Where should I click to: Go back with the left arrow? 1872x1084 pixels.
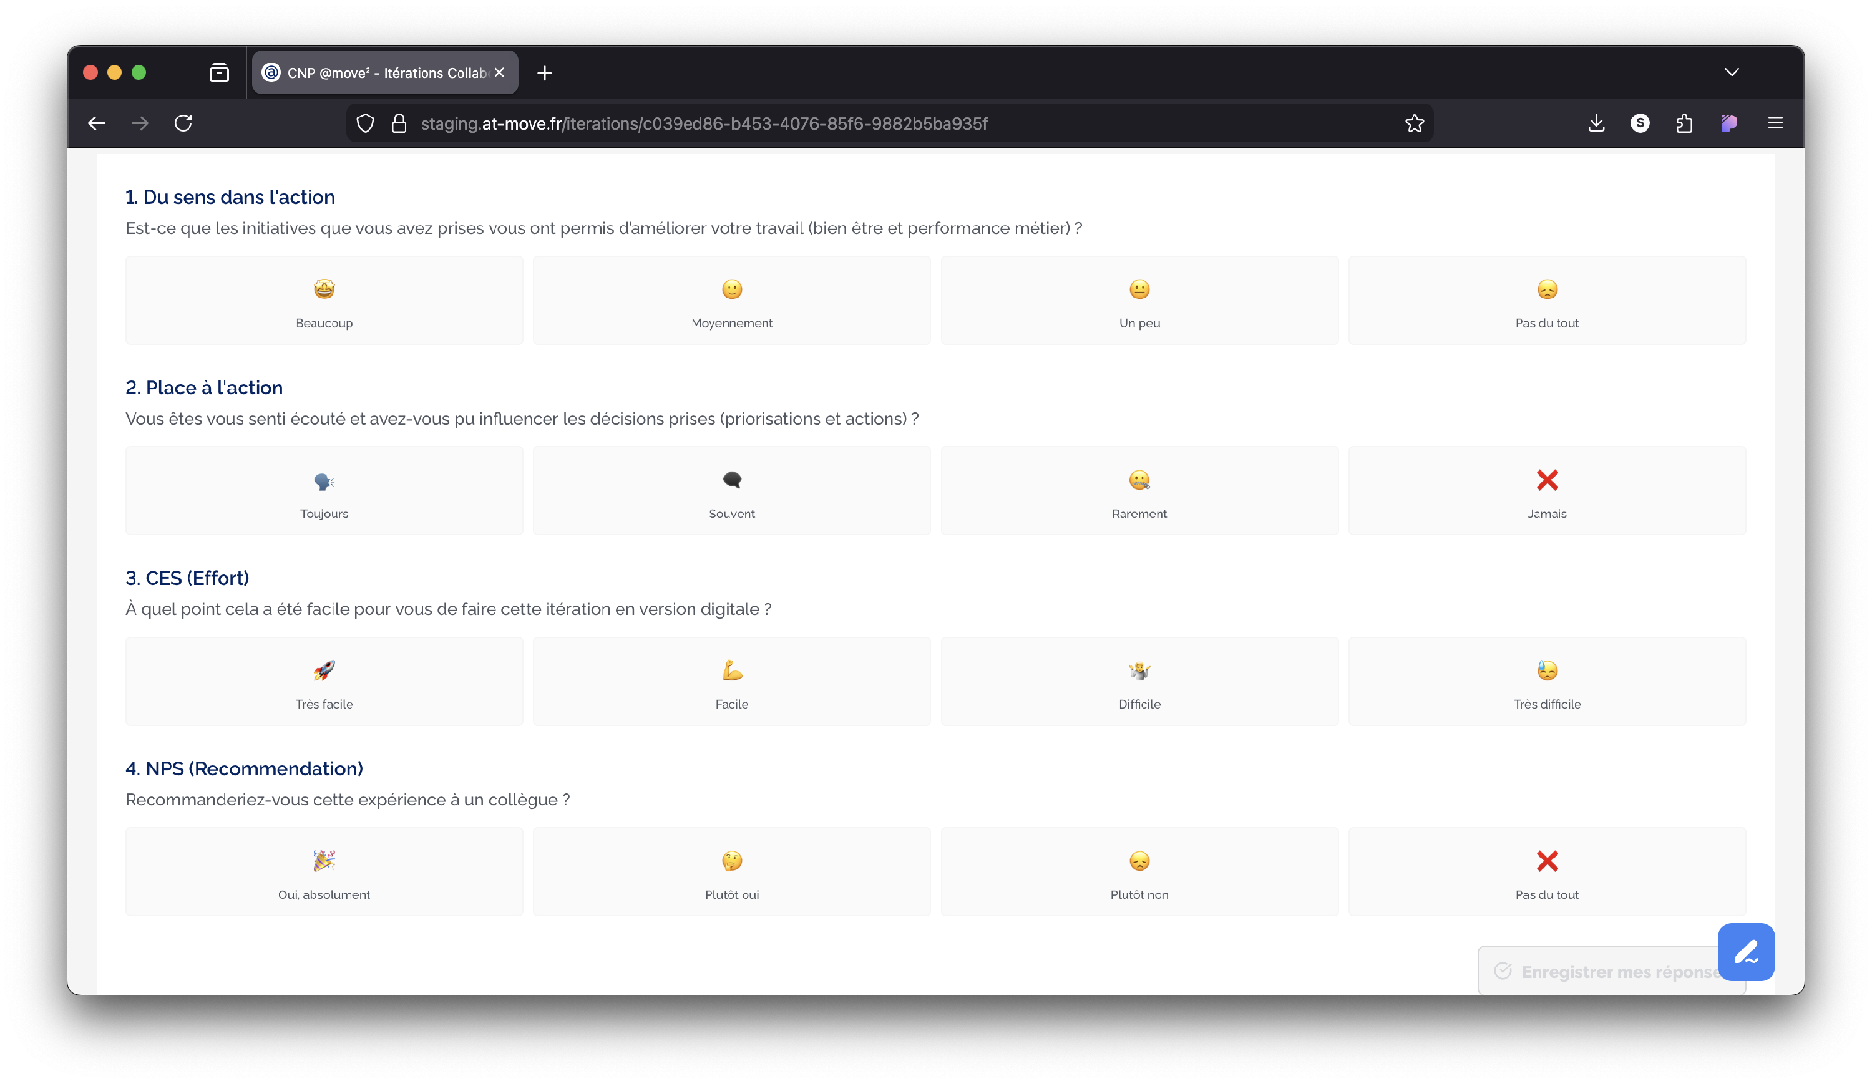tap(97, 123)
